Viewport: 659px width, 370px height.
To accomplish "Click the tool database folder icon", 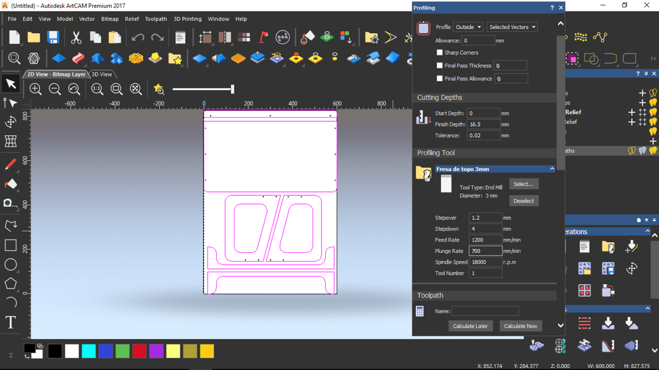I will [423, 172].
